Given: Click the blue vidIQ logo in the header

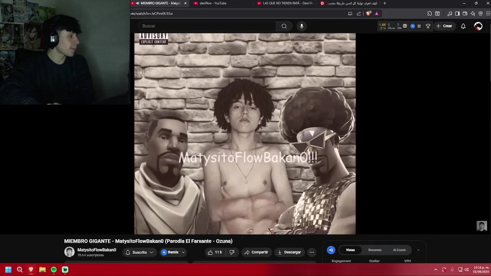Looking at the screenshot, I should point(412,26).
